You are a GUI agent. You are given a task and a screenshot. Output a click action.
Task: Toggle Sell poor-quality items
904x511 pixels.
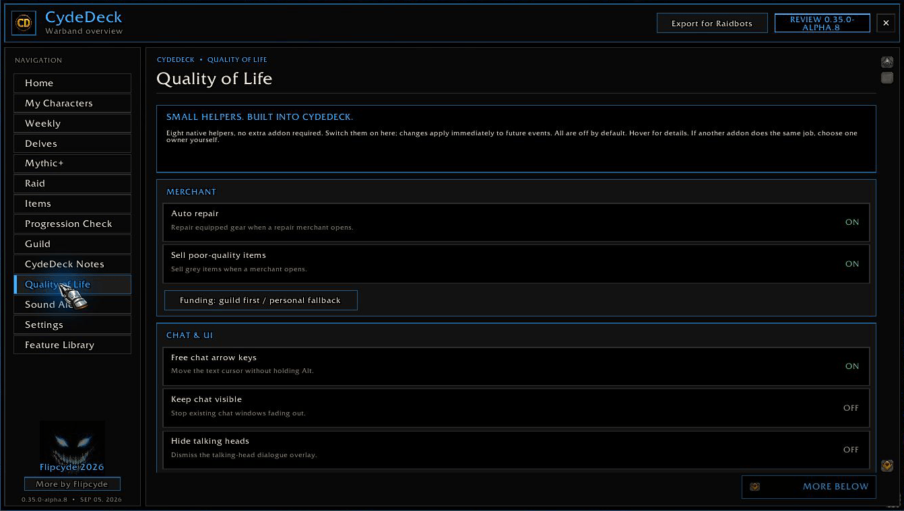click(516, 264)
